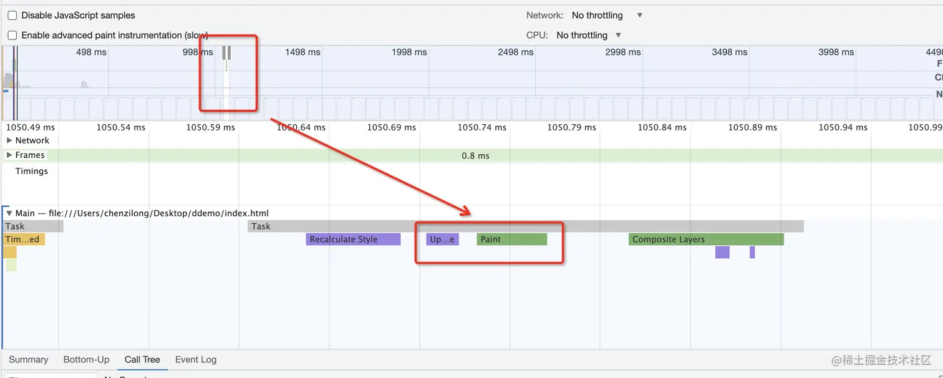Click the 1050.74 ms ruler label

[x=482, y=127]
